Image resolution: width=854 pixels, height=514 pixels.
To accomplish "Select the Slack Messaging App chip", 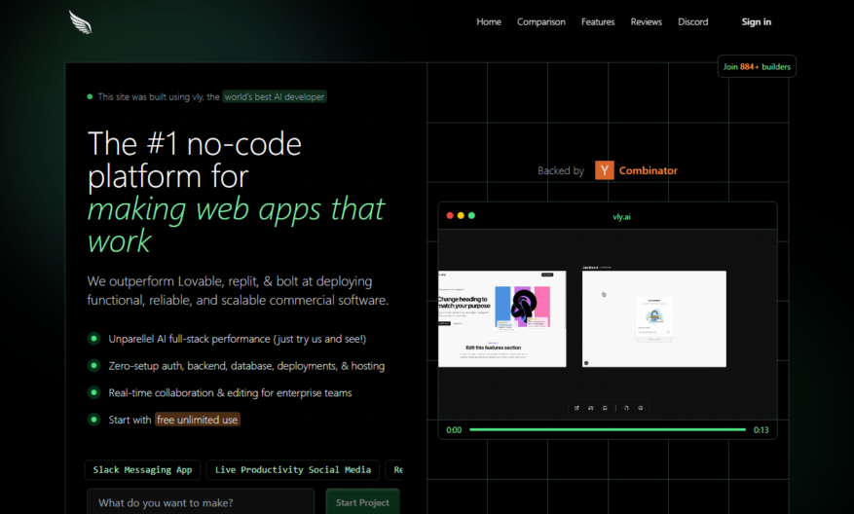I will tap(143, 470).
